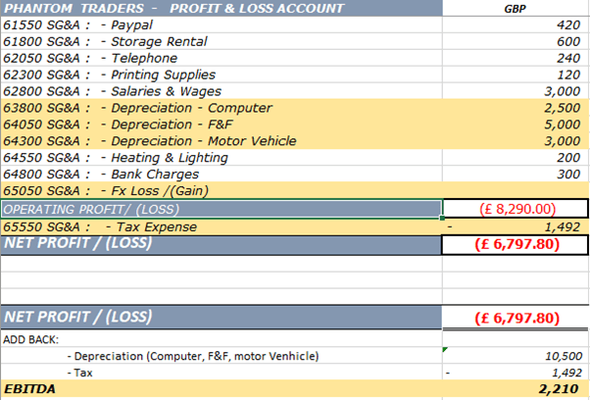The image size is (590, 400).
Task: Click the Paypal amount cell showing 420
Action: coord(516,24)
